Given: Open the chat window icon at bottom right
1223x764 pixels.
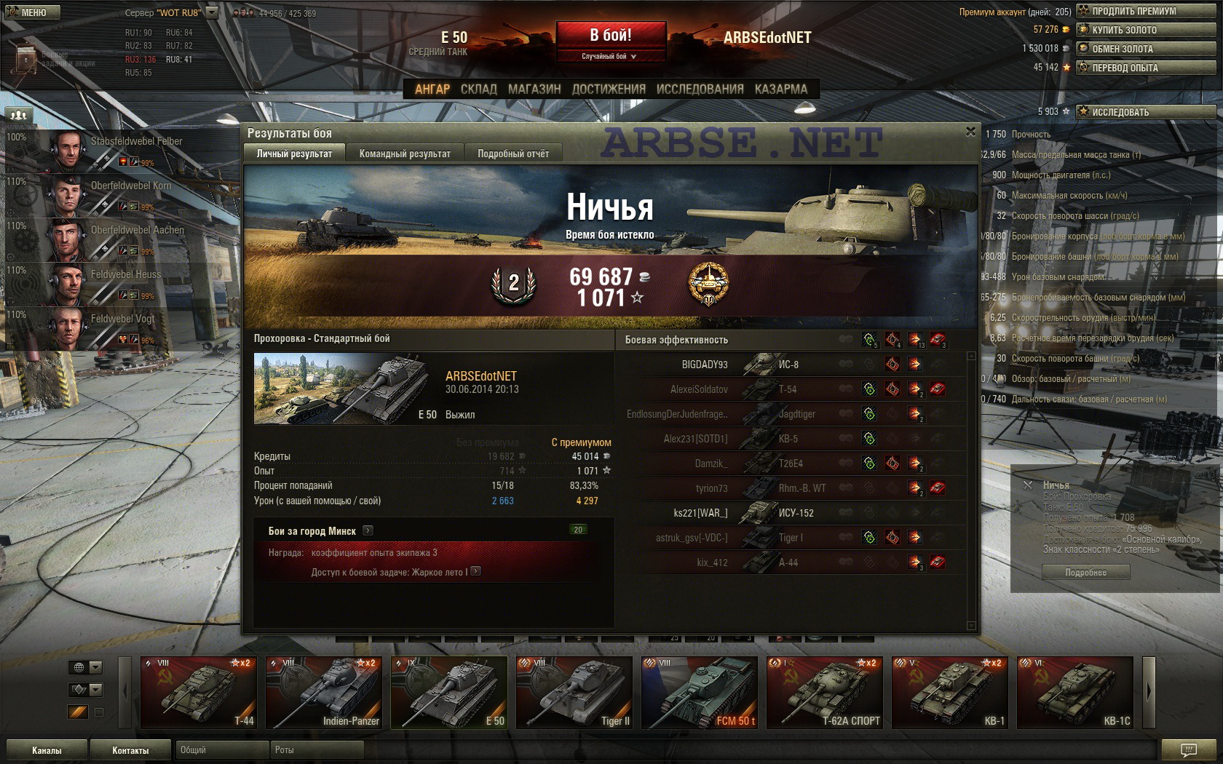Looking at the screenshot, I should point(1188,749).
